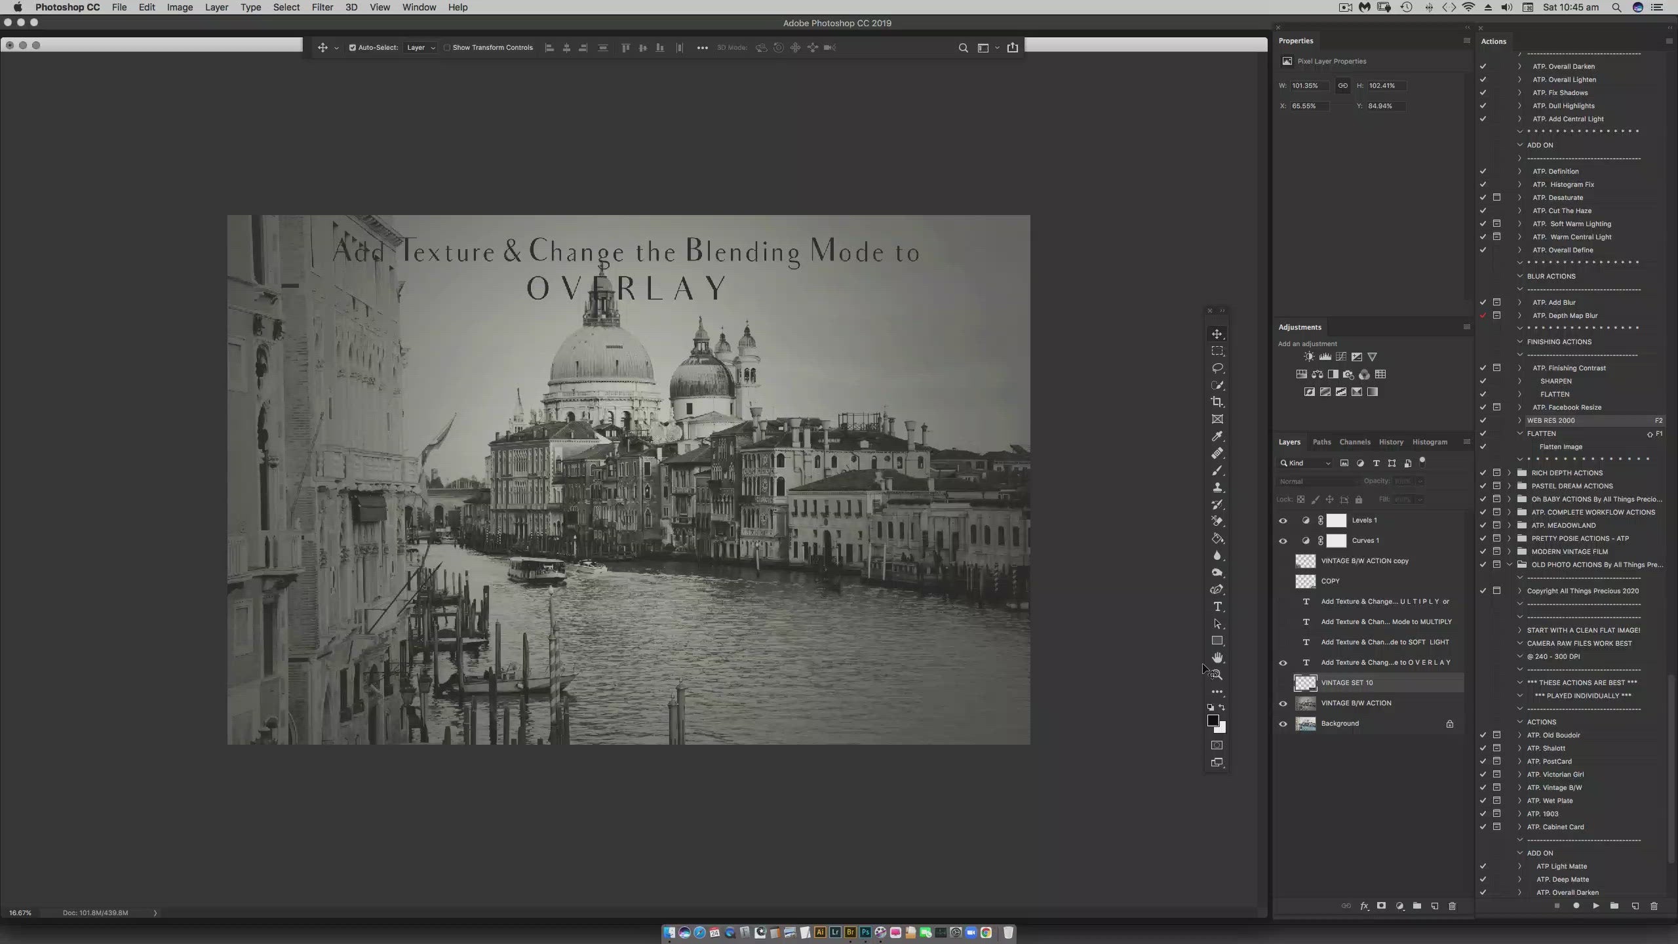Screen dimensions: 1678x944
Task: Select the Rectangular Marquee tool
Action: (x=1217, y=351)
